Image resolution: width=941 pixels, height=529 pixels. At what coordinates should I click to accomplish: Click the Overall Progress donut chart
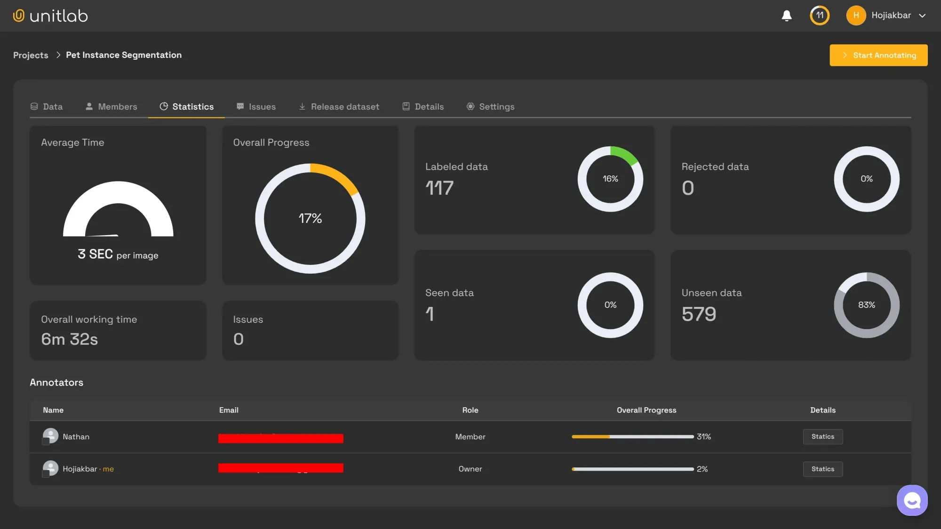pyautogui.click(x=310, y=218)
